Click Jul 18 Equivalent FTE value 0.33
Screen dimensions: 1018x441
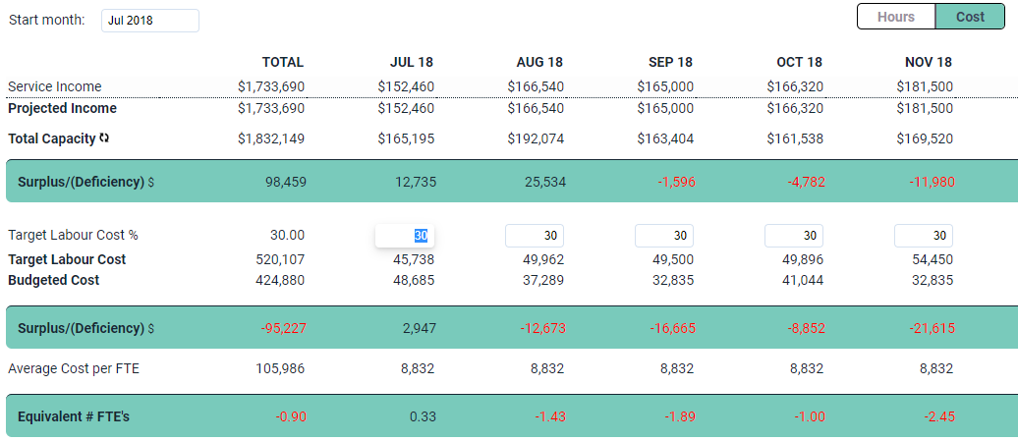424,416
